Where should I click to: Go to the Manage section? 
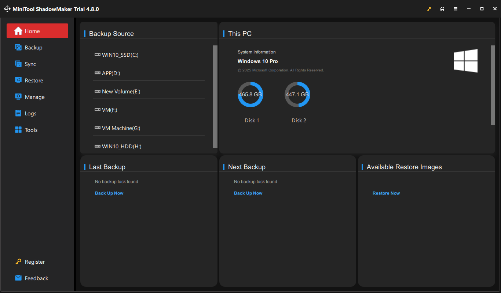34,97
